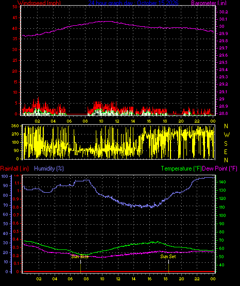The width and height of the screenshot is (240, 286).
Task: Click "100" on the humidity axis
Action: [5, 176]
